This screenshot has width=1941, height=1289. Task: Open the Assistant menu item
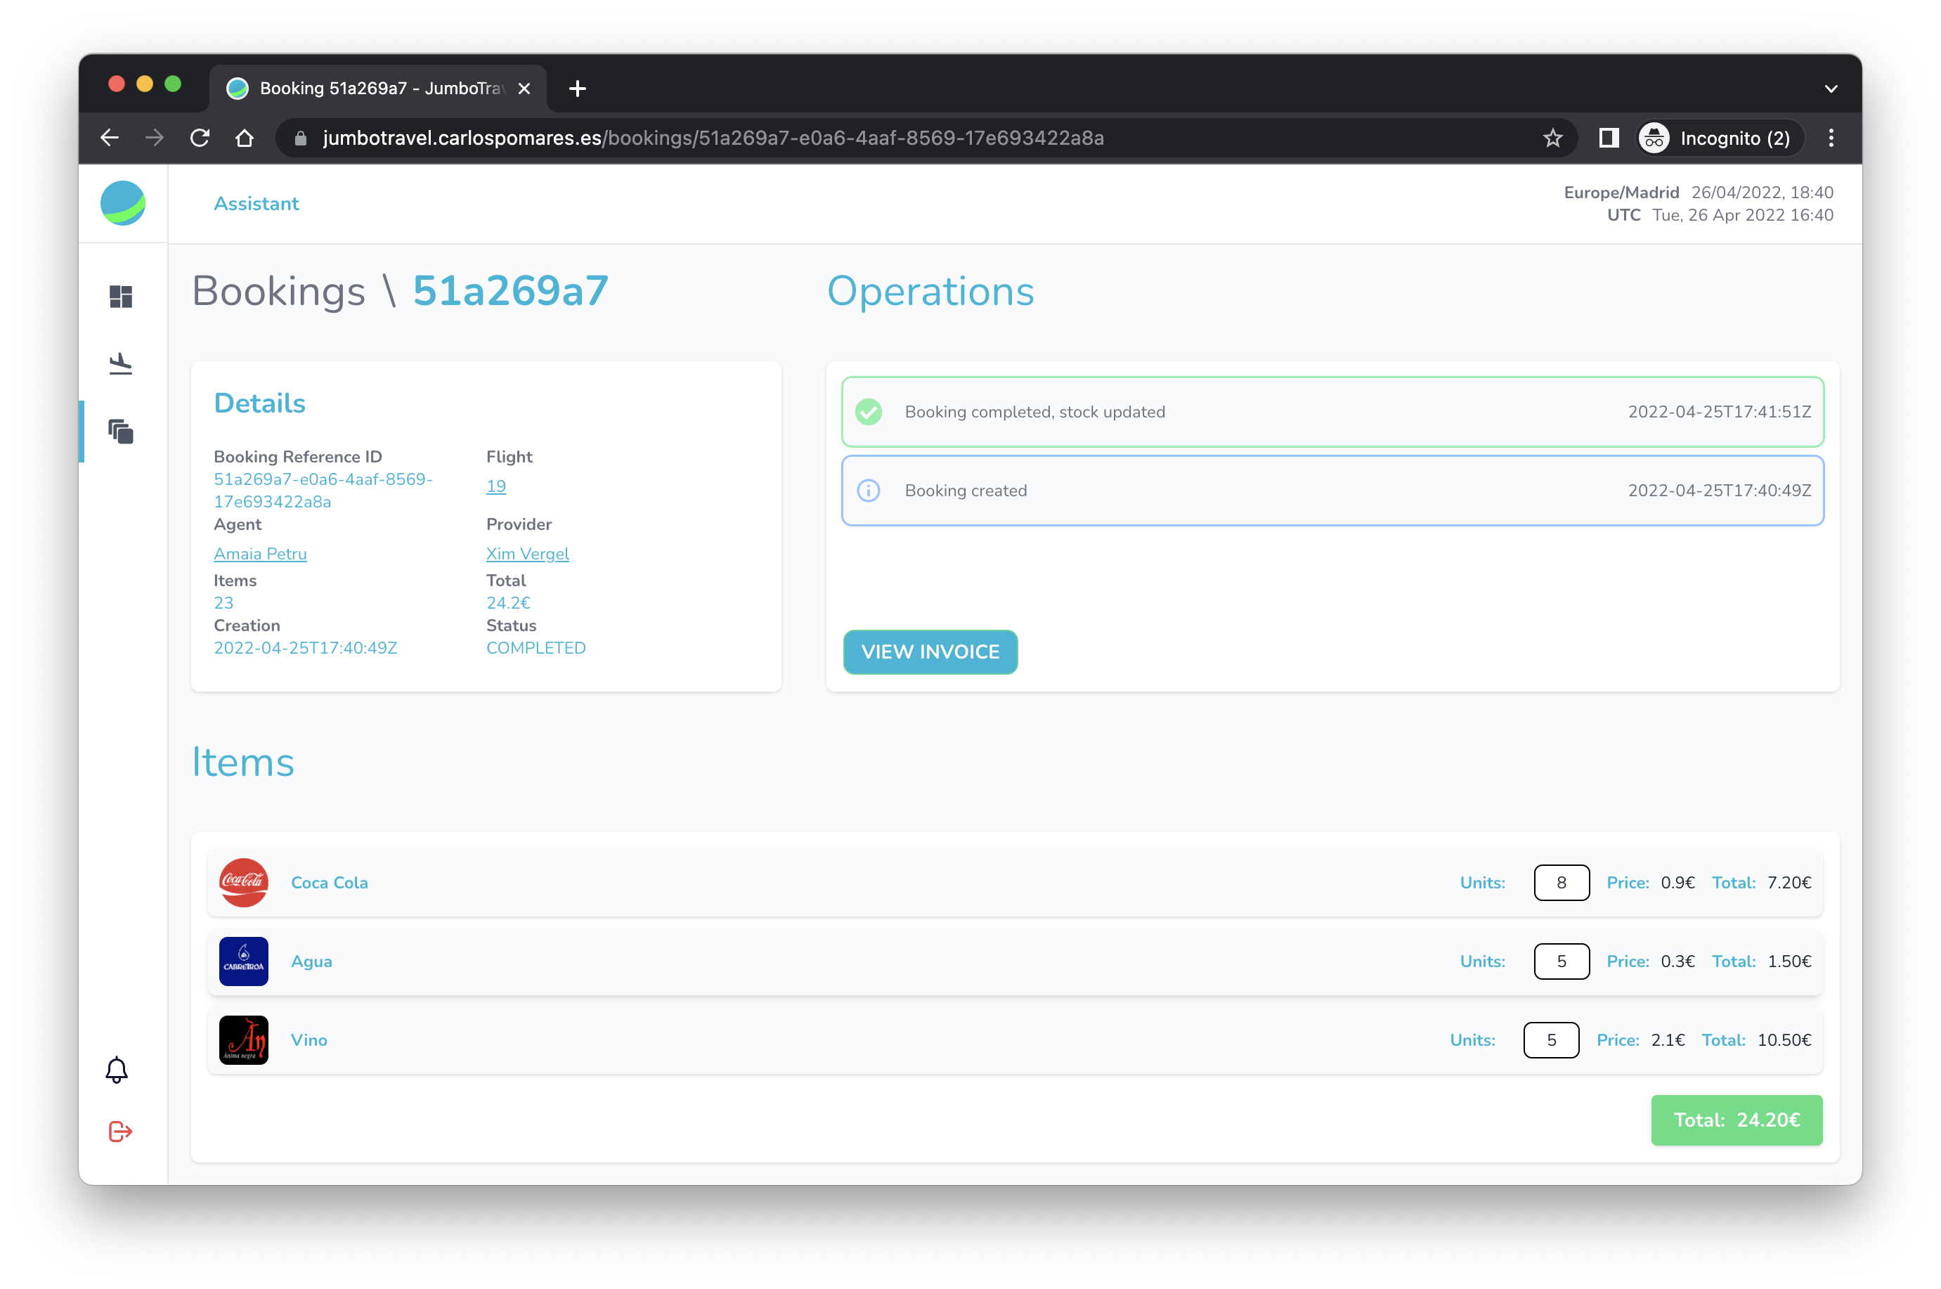point(256,204)
